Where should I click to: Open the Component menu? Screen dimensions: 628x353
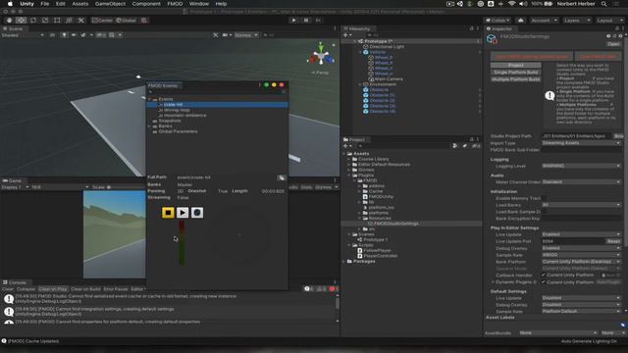pyautogui.click(x=146, y=4)
